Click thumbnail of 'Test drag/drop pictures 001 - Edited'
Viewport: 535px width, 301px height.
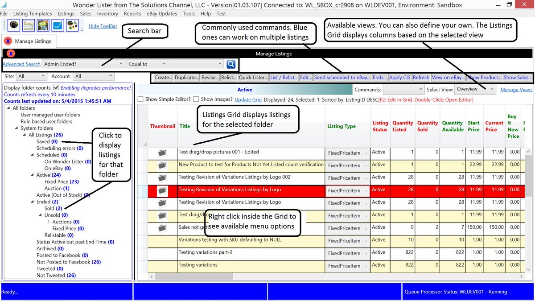pyautogui.click(x=162, y=153)
